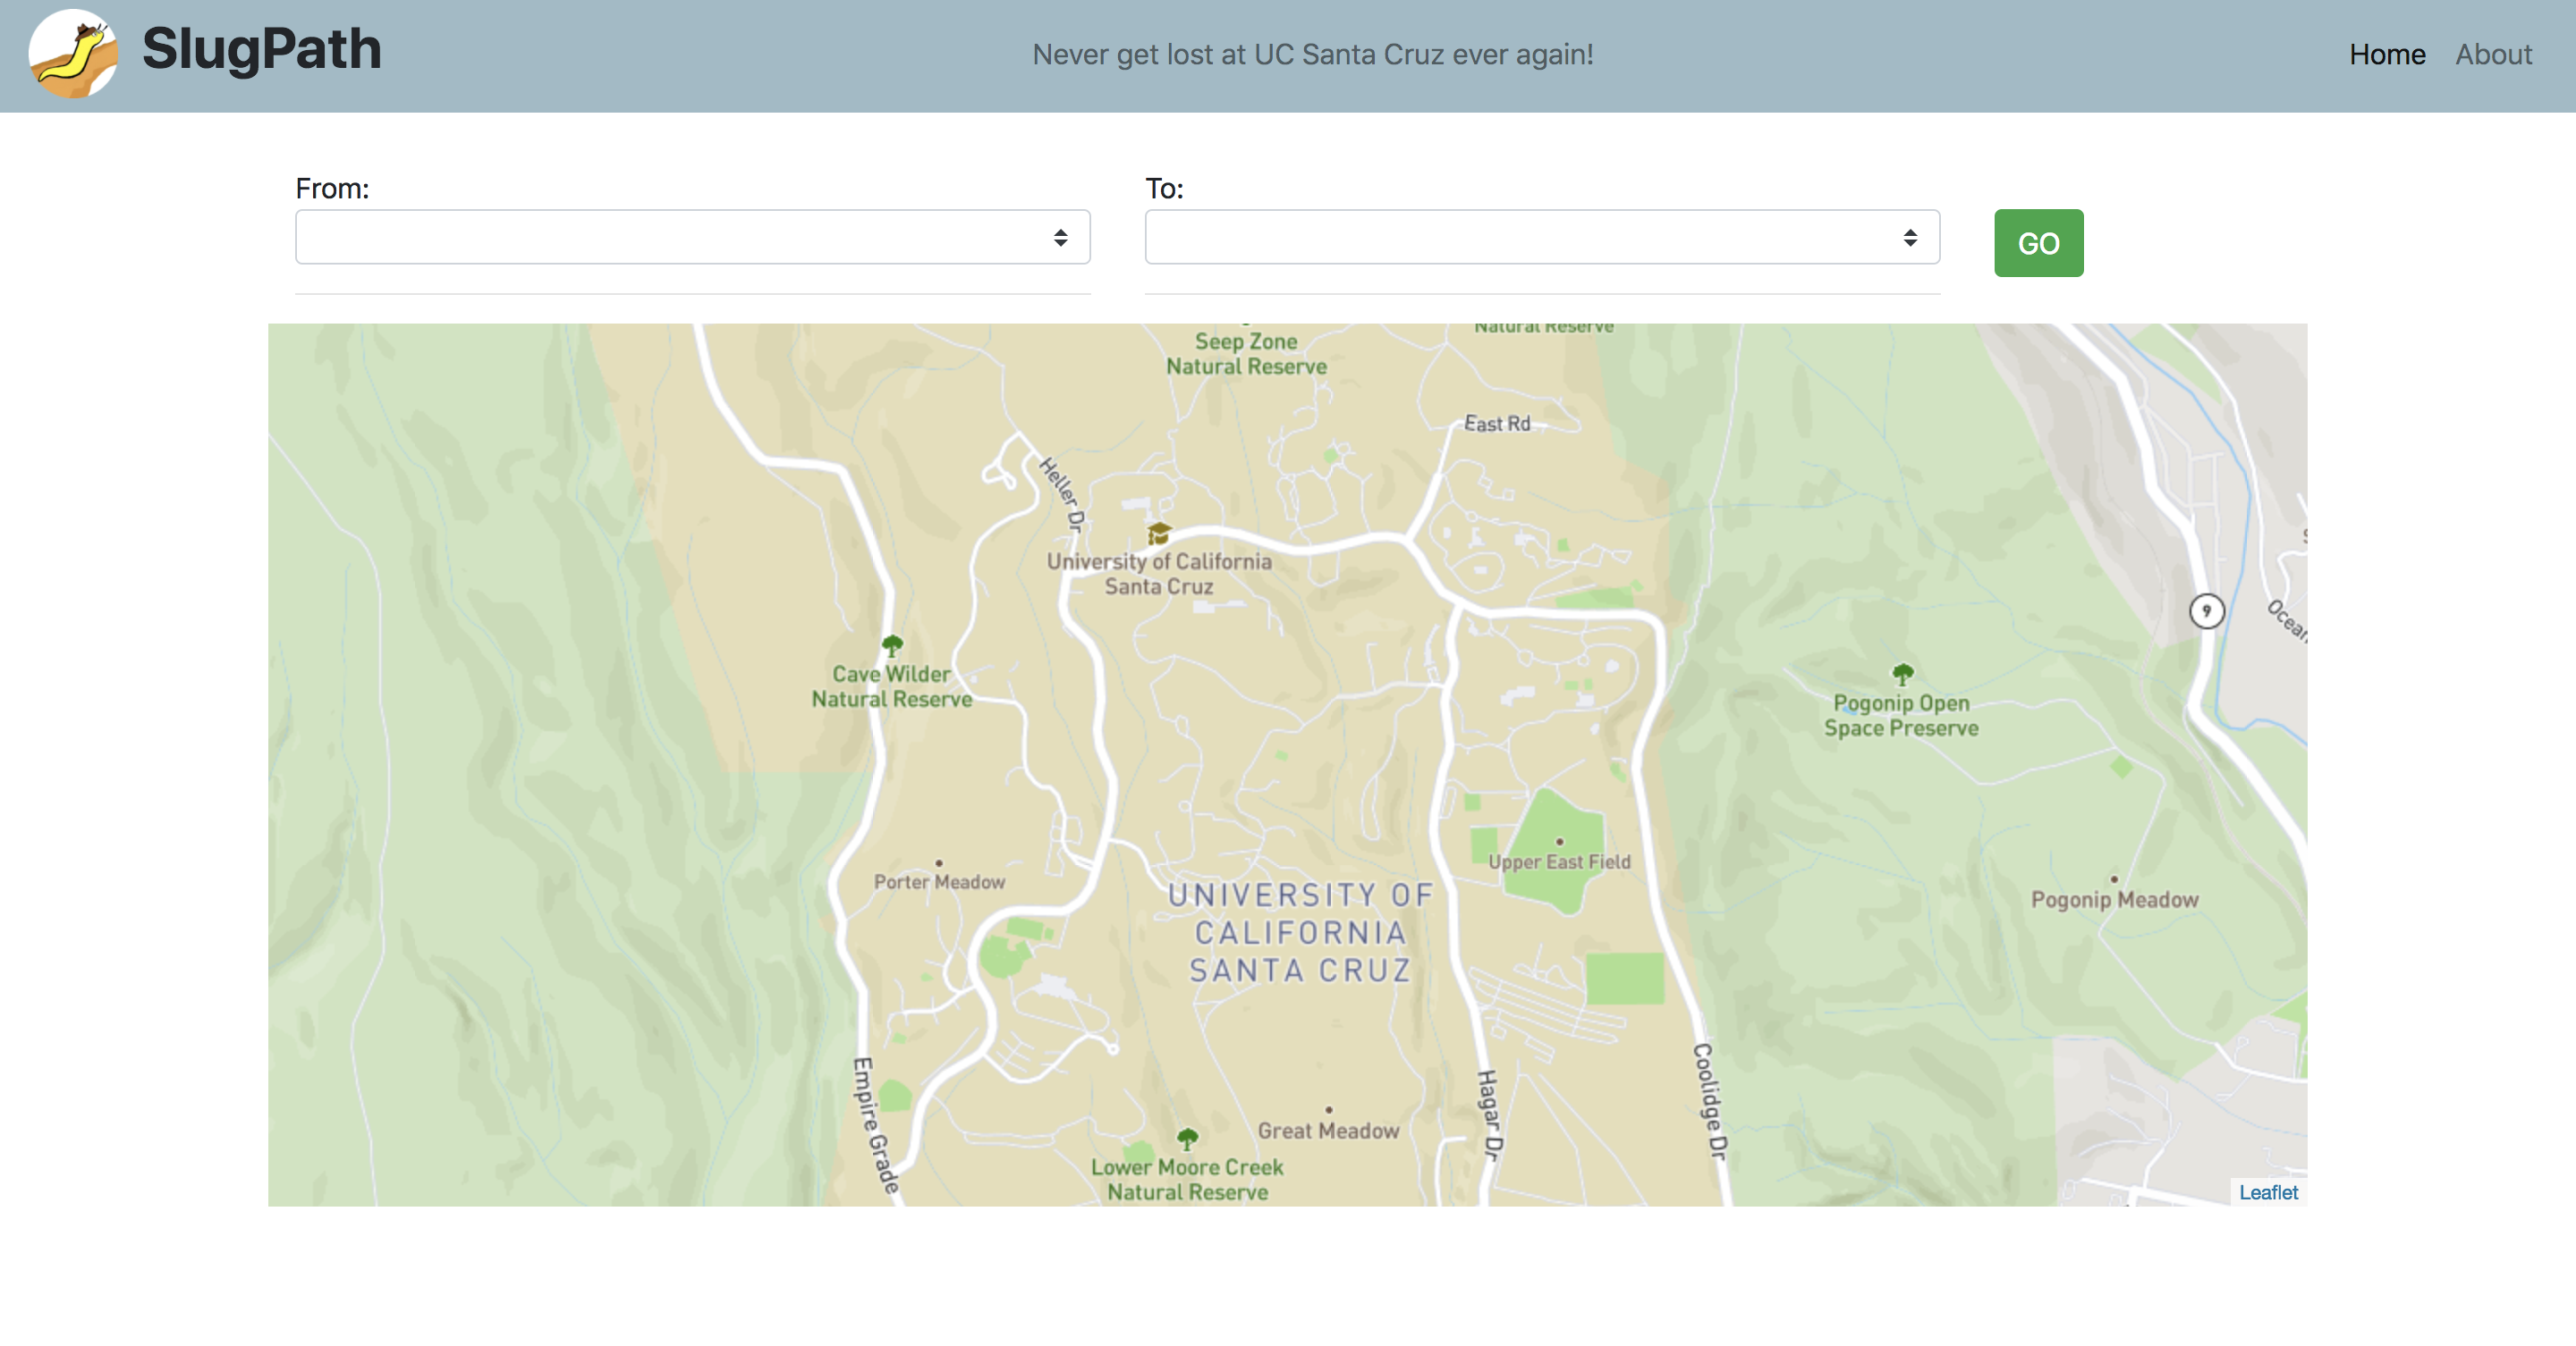Click the Lower Moore Creek tree icon
This screenshot has height=1346, width=2576.
coord(1187,1138)
